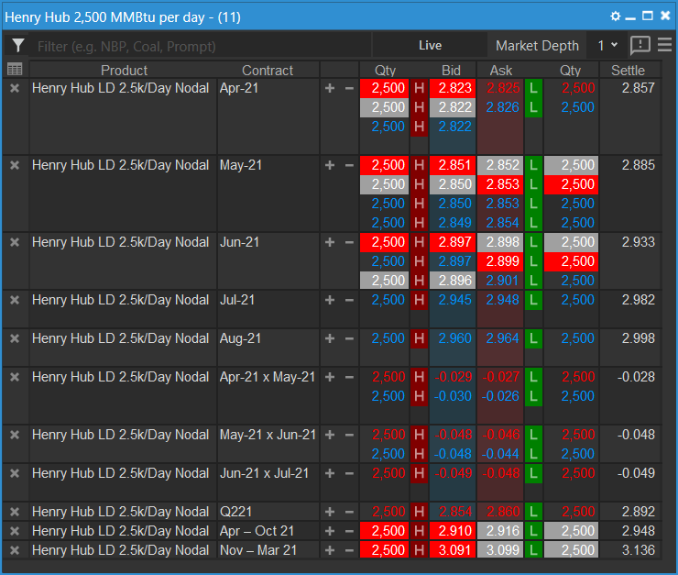This screenshot has height=575, width=678.
Task: Open the feedback speech bubble icon
Action: click(x=640, y=46)
